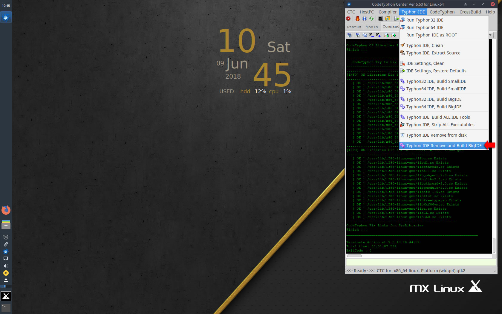
Task: Choose Typhon IDE, Strip ALL Executables
Action: point(444,125)
